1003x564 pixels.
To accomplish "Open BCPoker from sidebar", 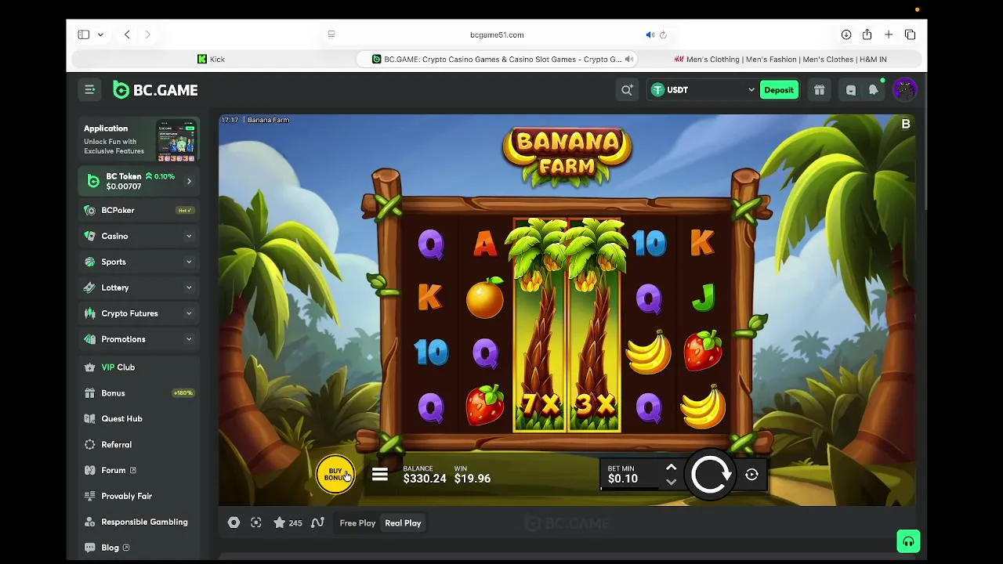I will point(139,210).
